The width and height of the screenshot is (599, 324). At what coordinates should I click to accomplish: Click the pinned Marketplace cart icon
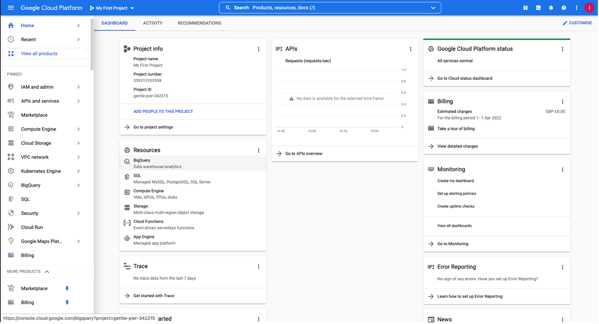pos(11,115)
